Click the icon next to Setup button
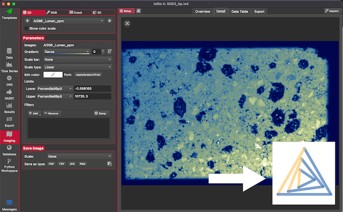 point(139,11)
